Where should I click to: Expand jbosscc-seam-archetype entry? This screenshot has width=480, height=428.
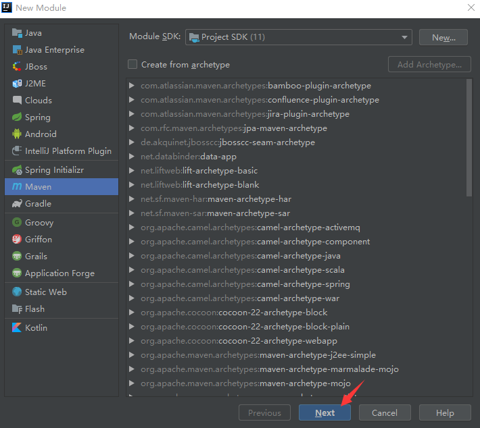click(132, 142)
